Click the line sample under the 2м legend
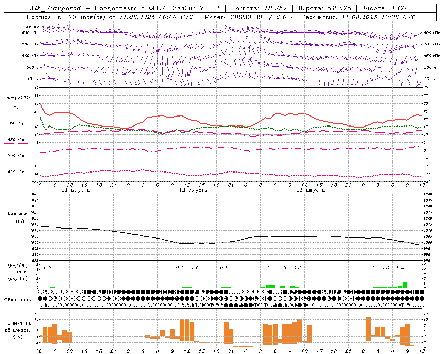This screenshot has width=442, height=354. tap(16, 112)
